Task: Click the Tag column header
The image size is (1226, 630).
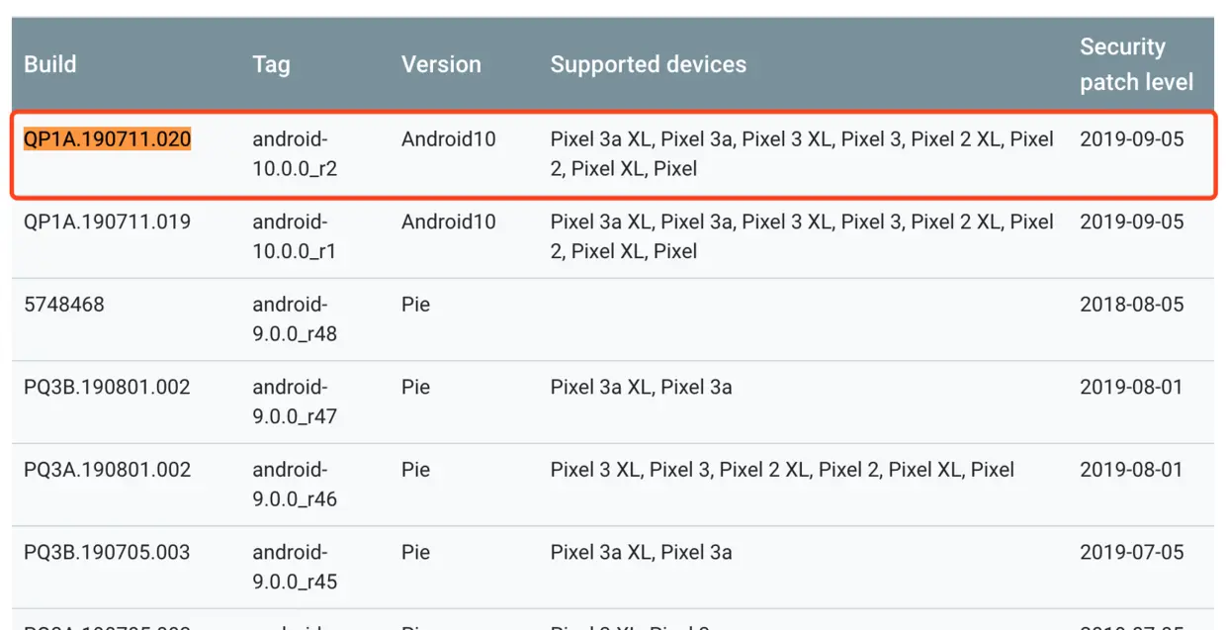Action: point(271,65)
